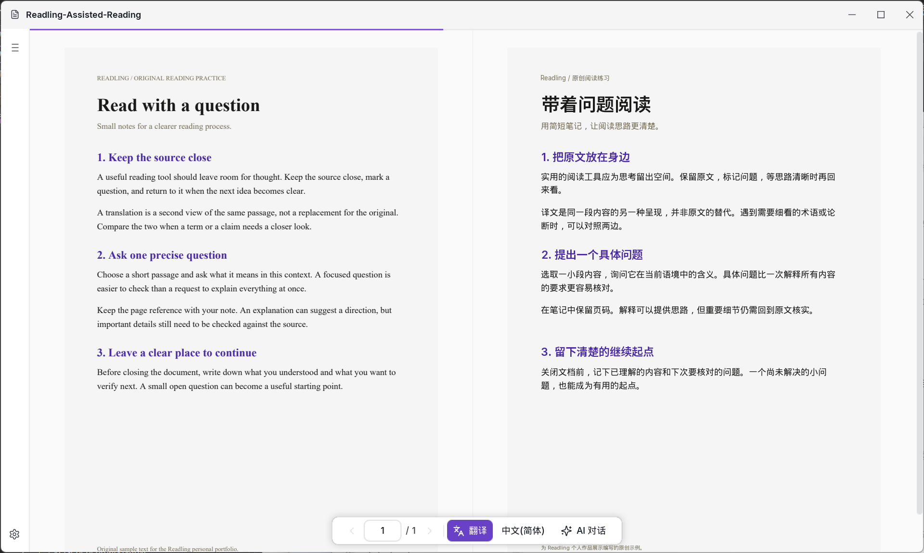Click heading "1. Keep the source close"
Image resolution: width=924 pixels, height=553 pixels.
[154, 158]
